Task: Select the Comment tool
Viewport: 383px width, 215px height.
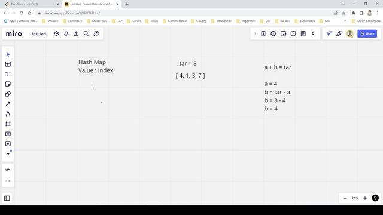Action: (8, 134)
